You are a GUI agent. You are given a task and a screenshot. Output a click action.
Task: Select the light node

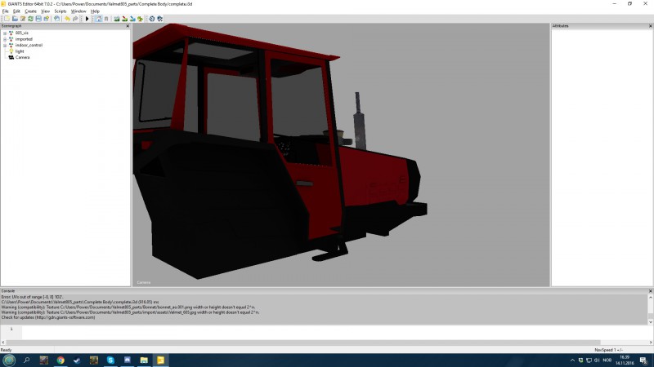(x=20, y=51)
